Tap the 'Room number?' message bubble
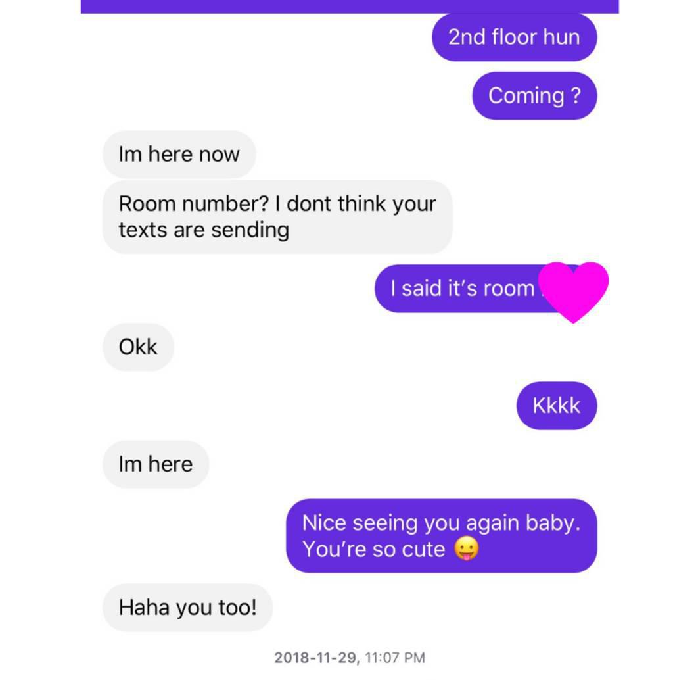 pos(278,217)
